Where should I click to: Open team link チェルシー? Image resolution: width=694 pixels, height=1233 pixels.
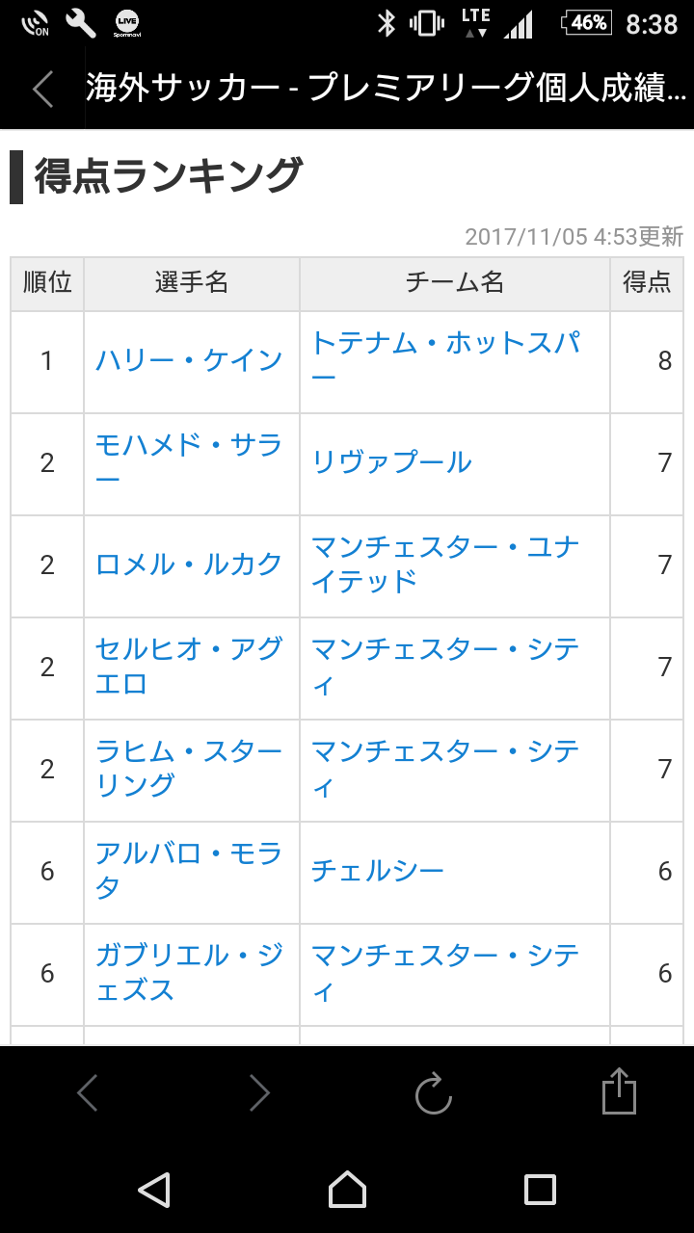378,872
